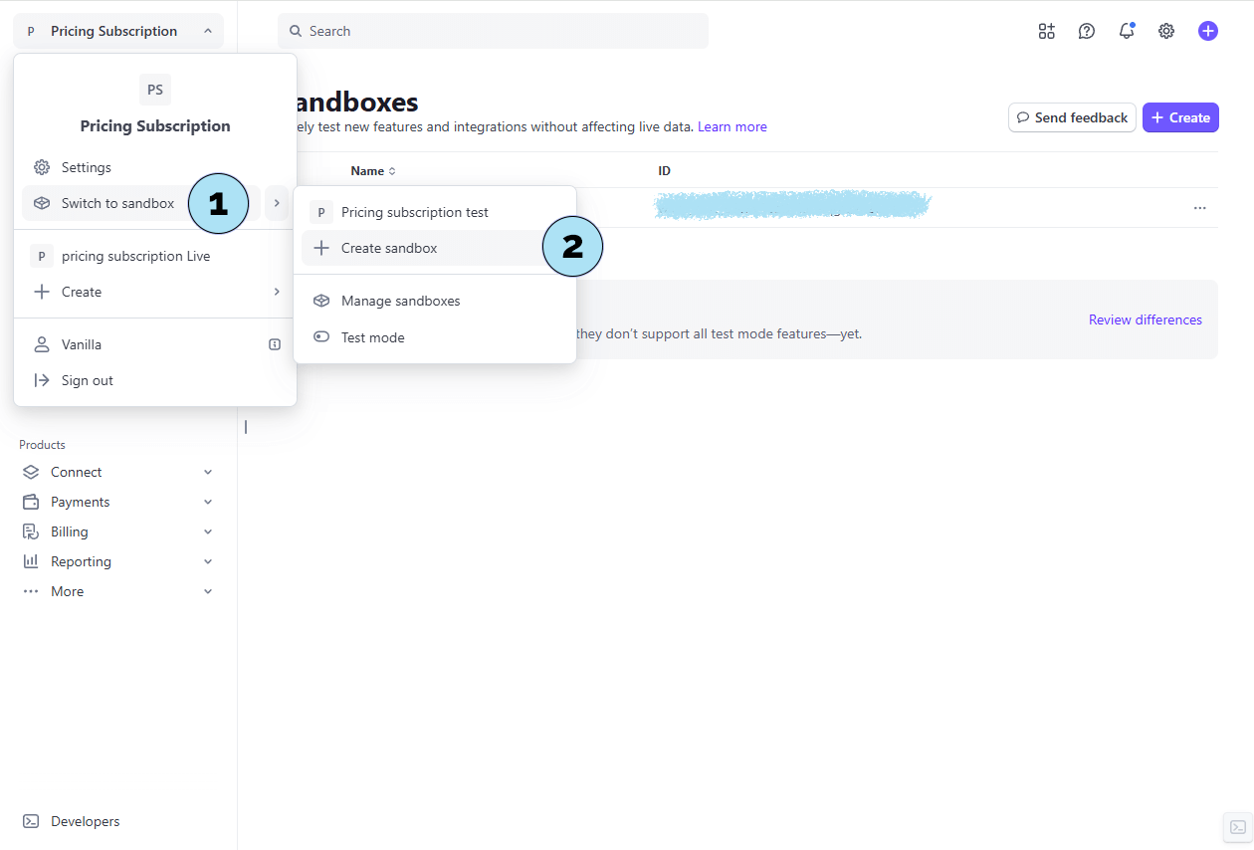Select Test mode toggle option

pyautogui.click(x=372, y=337)
